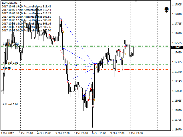Click the 2017.10.06 16:00 AccountBalance 508.81 line
The height and width of the screenshot is (137, 183).
click(26, 17)
